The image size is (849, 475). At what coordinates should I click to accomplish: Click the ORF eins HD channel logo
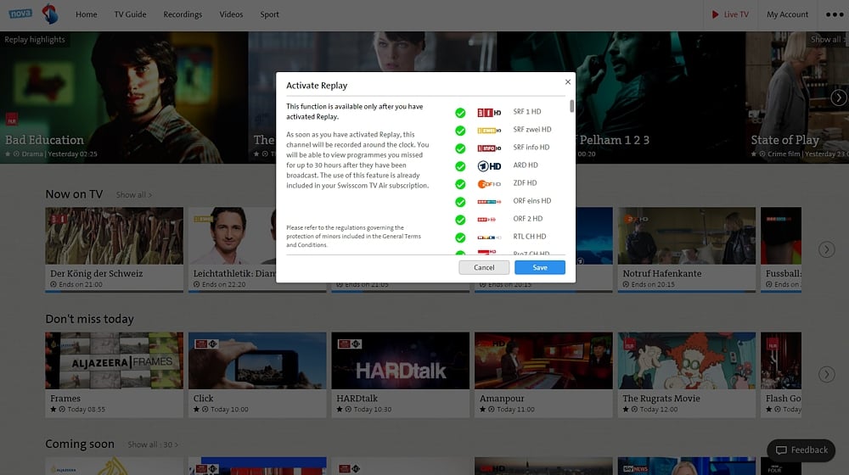[x=489, y=201]
